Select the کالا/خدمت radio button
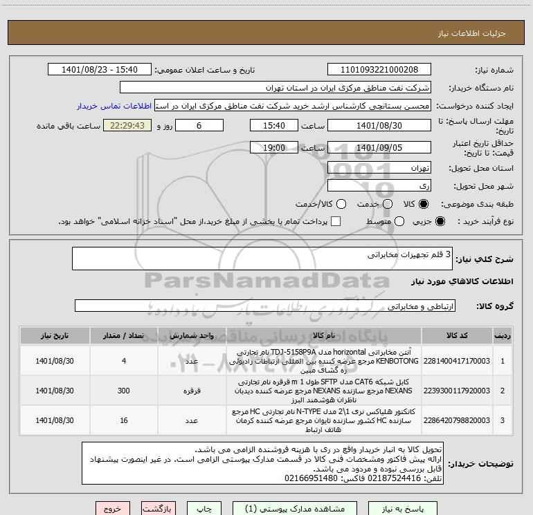The image size is (533, 515). tap(341, 204)
